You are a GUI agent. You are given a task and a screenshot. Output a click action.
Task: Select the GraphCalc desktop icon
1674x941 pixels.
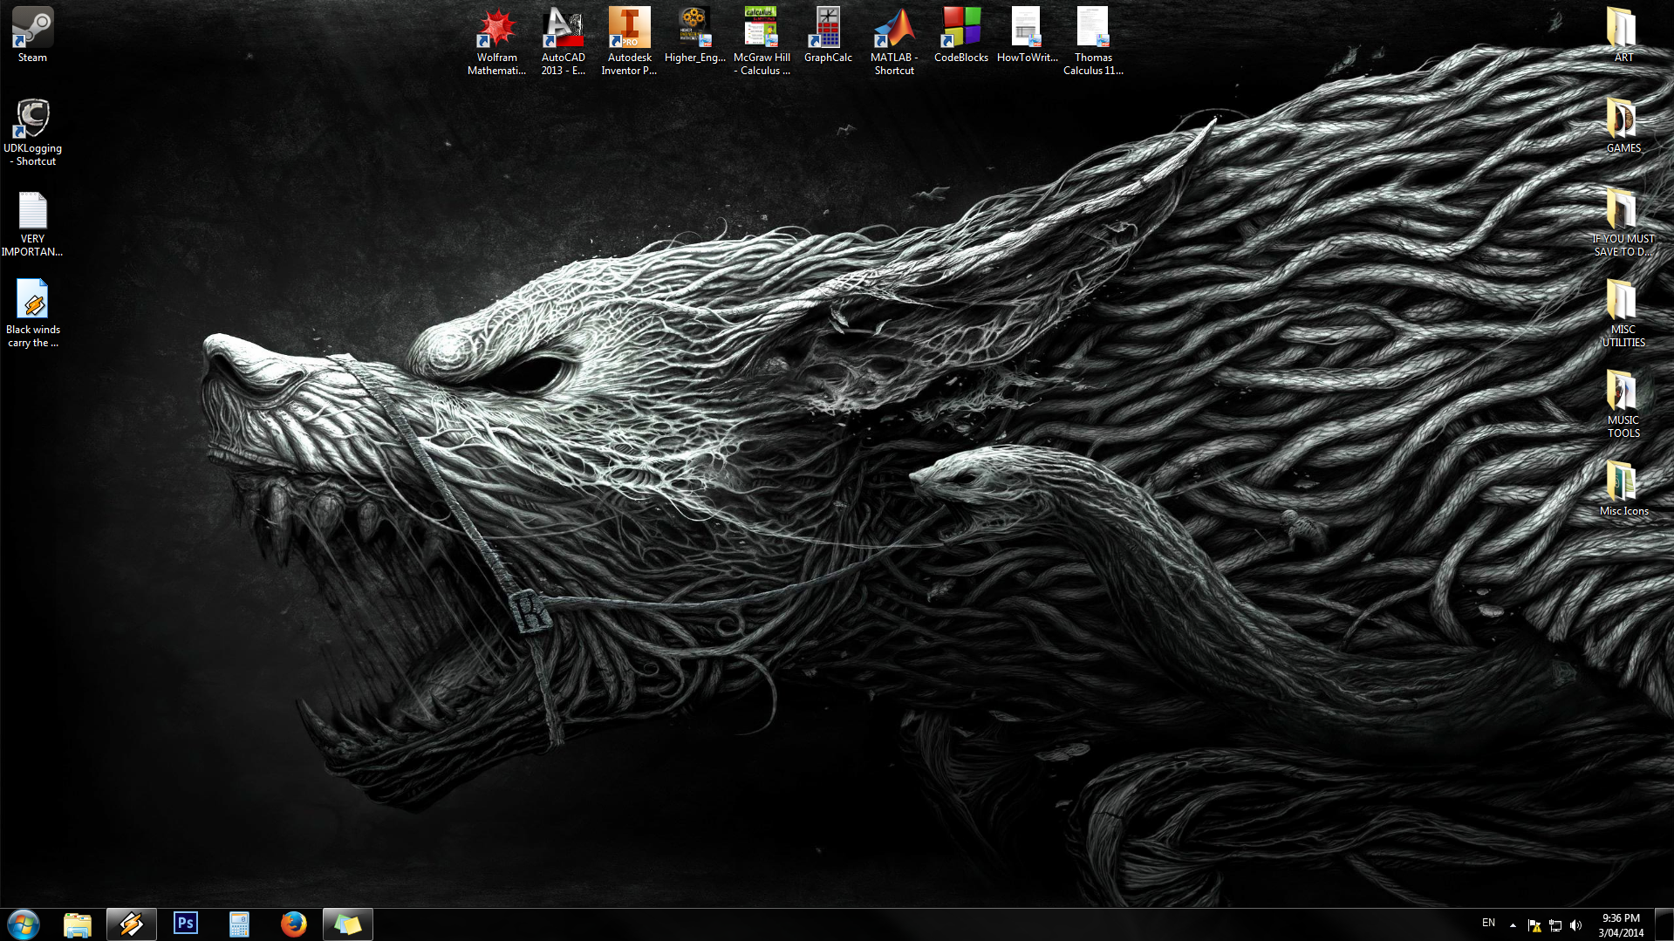pos(828,35)
